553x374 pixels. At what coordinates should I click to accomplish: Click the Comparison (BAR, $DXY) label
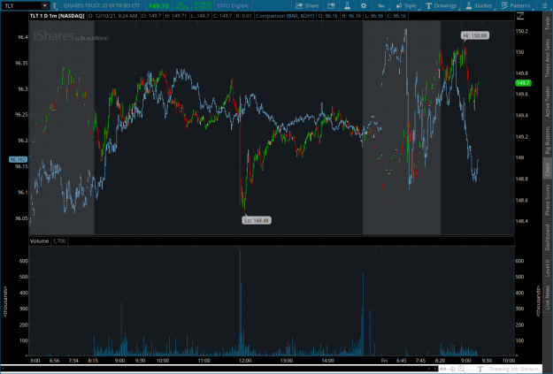[285, 16]
